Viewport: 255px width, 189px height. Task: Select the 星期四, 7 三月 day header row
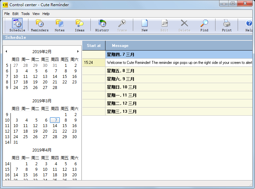[167, 54]
